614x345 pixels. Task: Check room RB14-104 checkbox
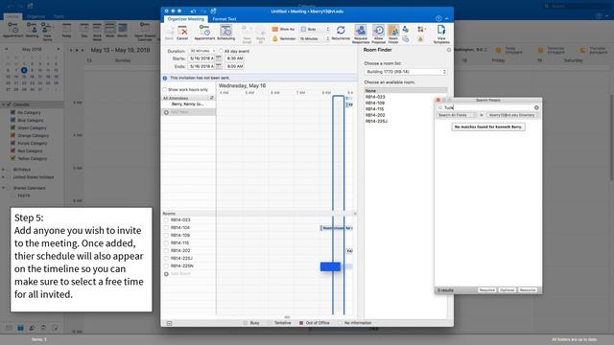[x=166, y=228]
